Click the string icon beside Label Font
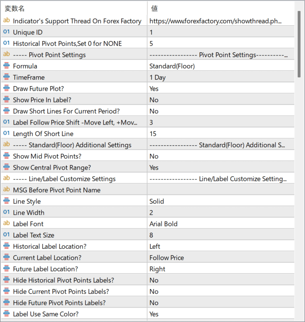Viewport: 305px width, 322px height. point(6,224)
